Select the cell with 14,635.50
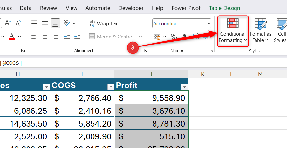 coord(25,123)
